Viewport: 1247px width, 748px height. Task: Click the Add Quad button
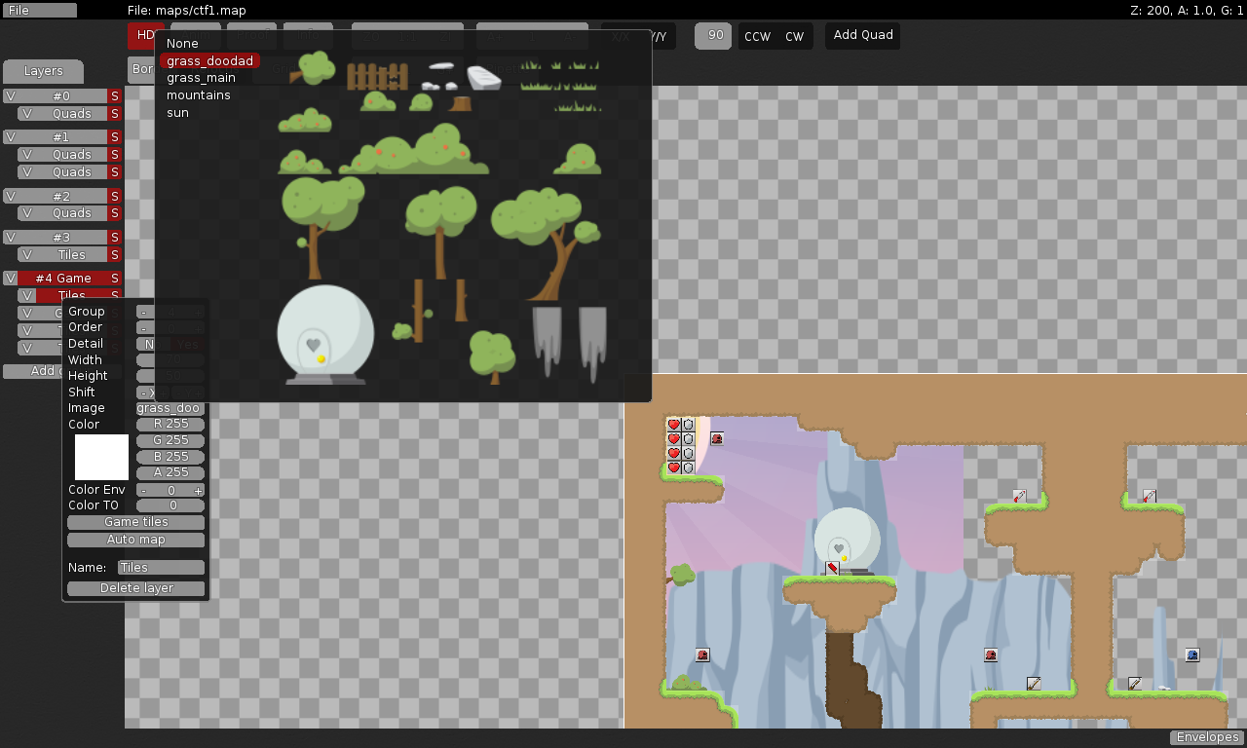pyautogui.click(x=863, y=35)
